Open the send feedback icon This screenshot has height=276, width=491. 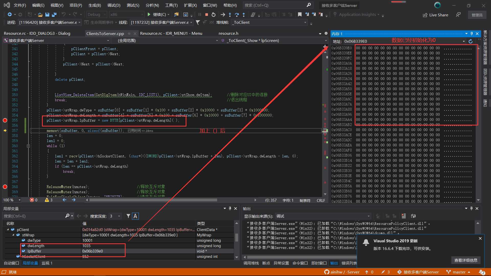[x=458, y=15]
